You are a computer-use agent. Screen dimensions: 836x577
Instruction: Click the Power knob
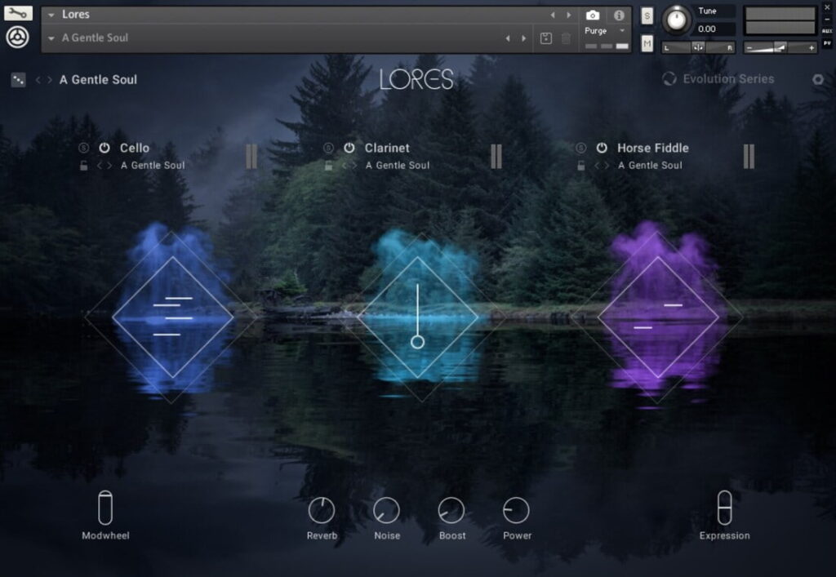pyautogui.click(x=516, y=510)
